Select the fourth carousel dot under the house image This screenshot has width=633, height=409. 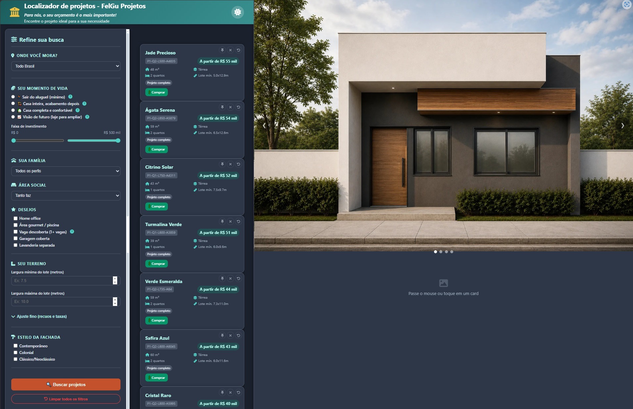pyautogui.click(x=452, y=252)
